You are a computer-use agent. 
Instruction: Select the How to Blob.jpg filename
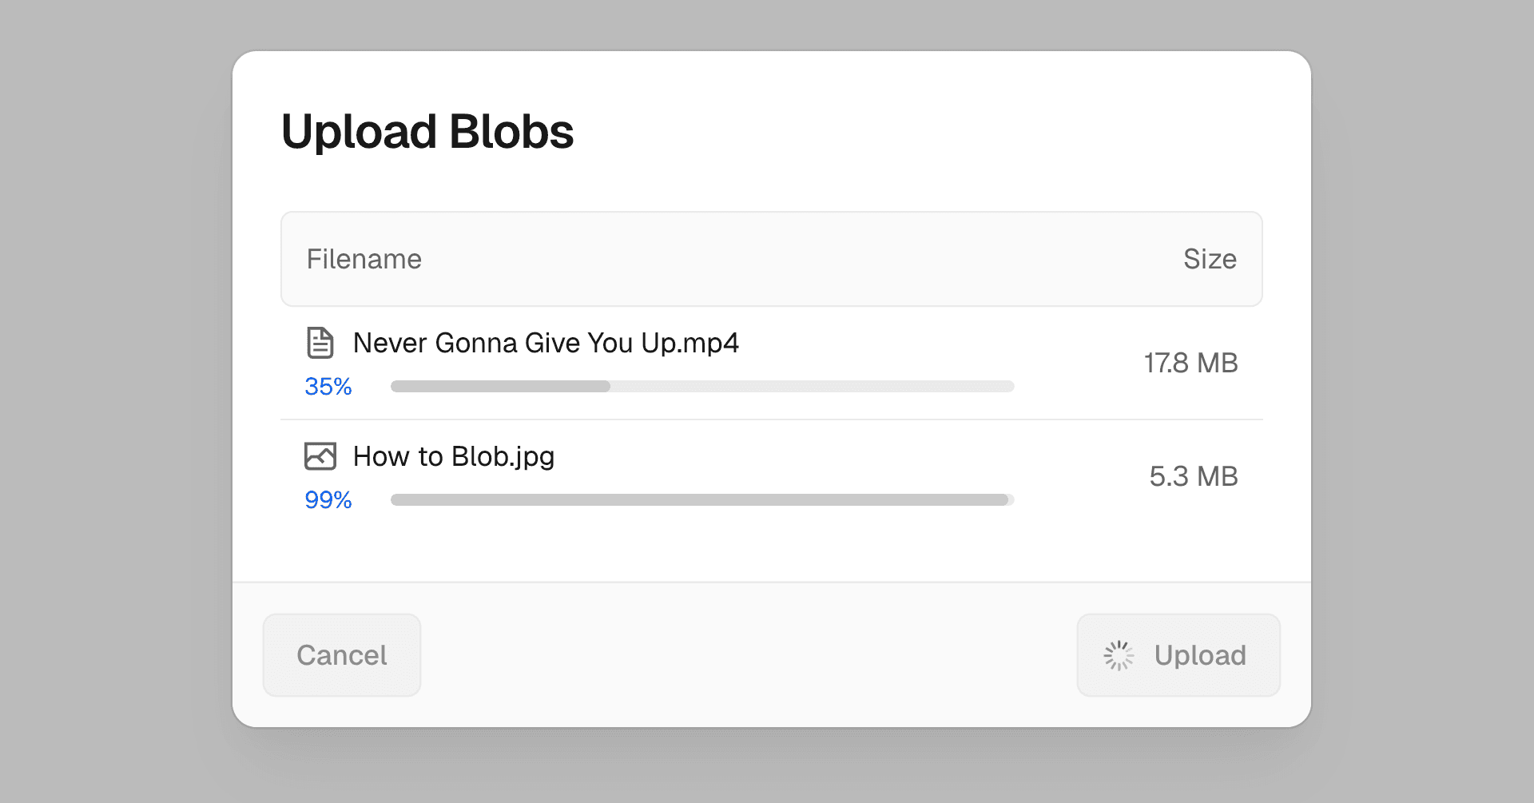click(454, 456)
